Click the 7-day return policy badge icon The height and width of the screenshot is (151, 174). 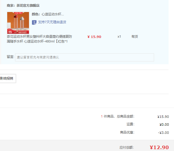point(34,22)
